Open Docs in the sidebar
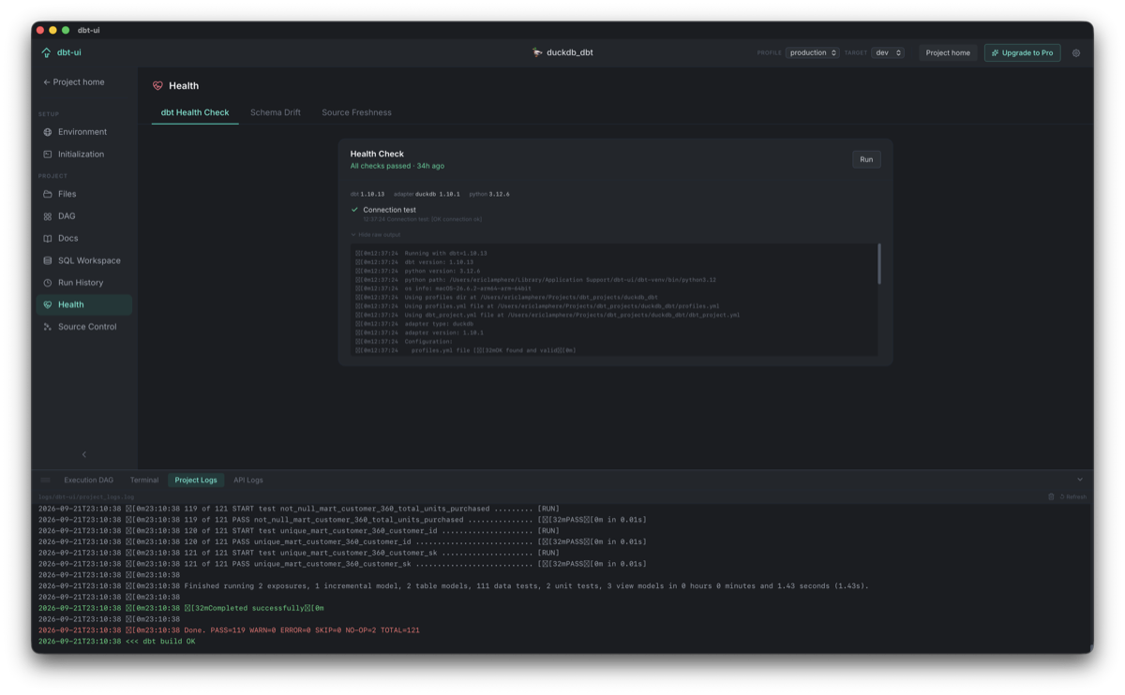Image resolution: width=1125 pixels, height=695 pixels. point(84,239)
